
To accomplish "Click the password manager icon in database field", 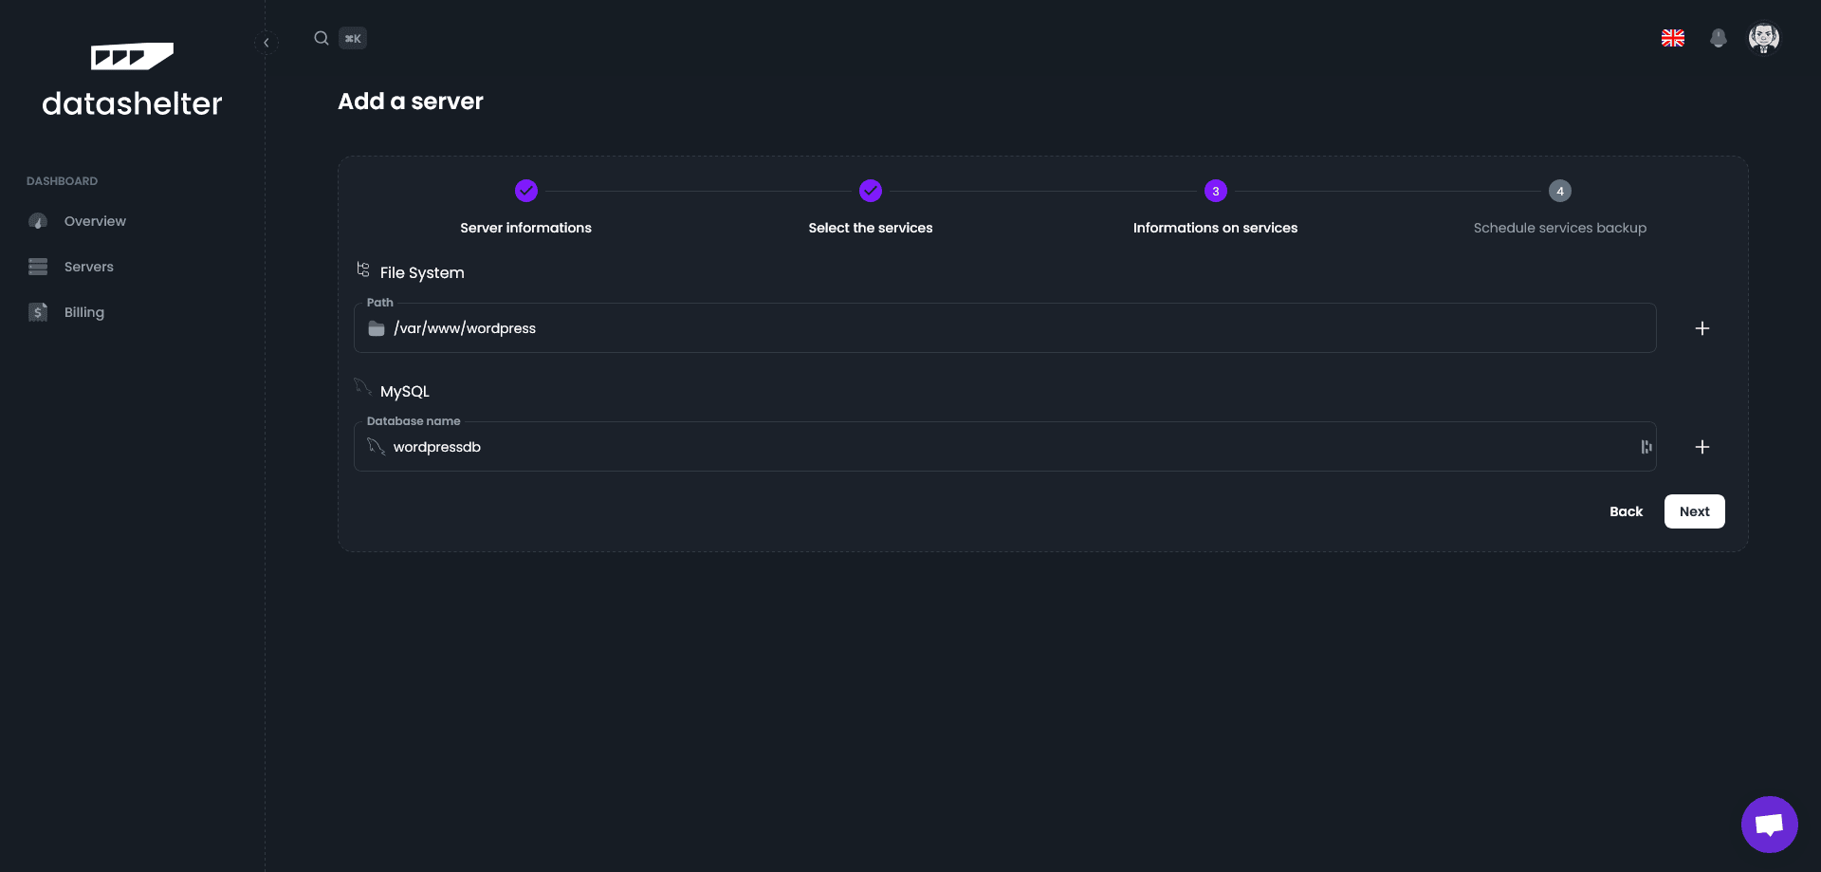I will (x=1646, y=447).
